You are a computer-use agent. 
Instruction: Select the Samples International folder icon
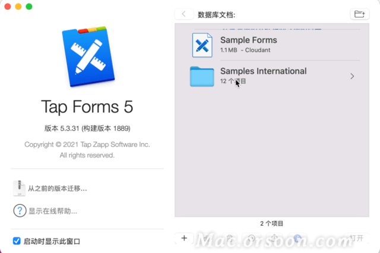(202, 77)
